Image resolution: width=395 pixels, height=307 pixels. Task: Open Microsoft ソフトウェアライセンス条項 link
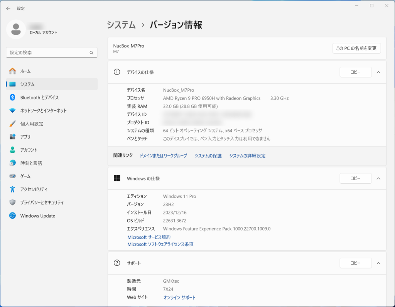pyautogui.click(x=160, y=244)
